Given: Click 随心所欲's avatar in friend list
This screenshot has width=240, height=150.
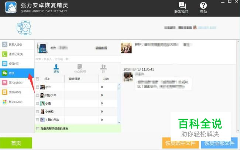Looking at the screenshot, I should click(42, 120).
